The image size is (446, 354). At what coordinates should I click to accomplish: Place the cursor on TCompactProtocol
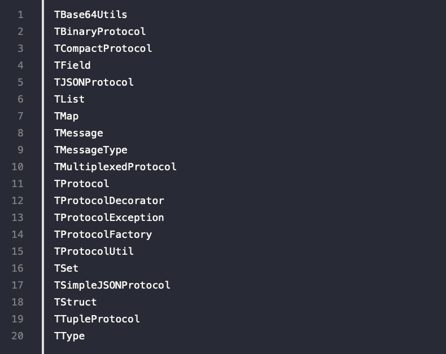coord(103,48)
